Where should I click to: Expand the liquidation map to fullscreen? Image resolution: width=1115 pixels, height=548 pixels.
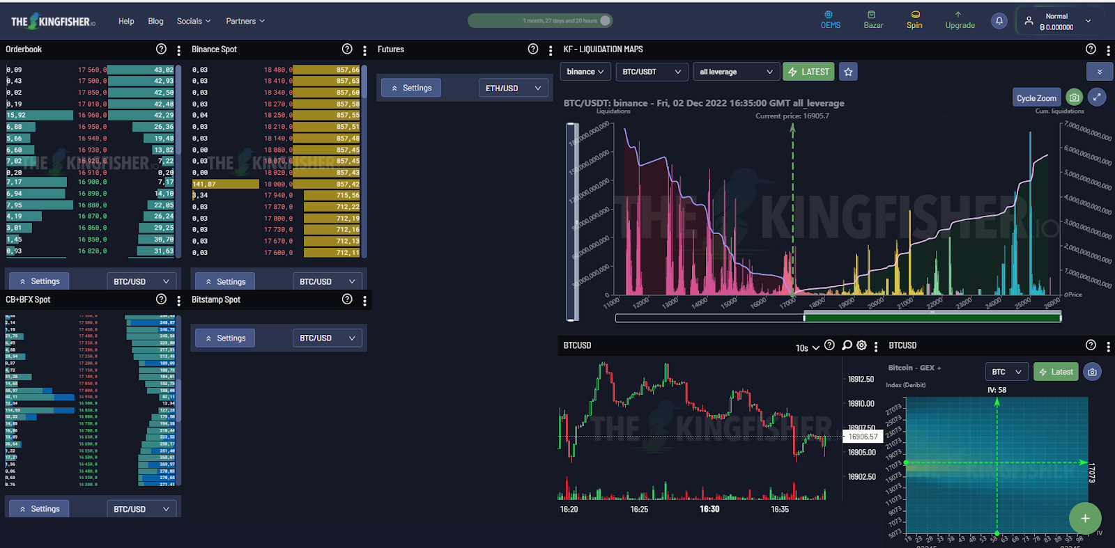click(1097, 97)
